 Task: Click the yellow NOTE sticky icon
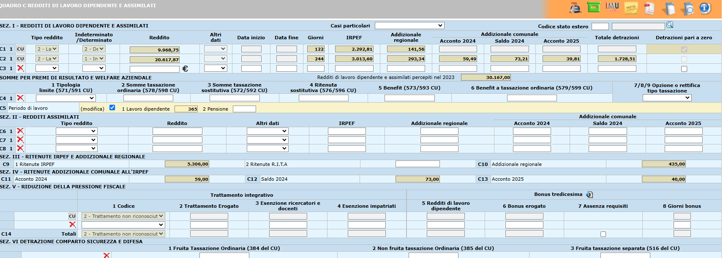(631, 8)
